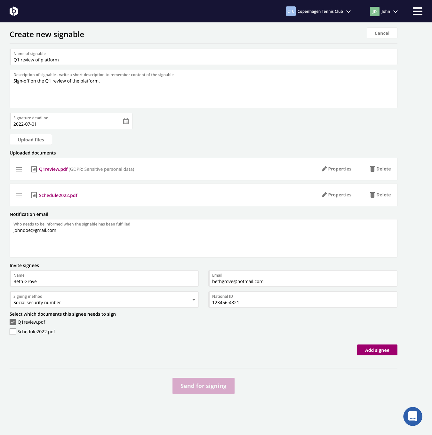Open the Q1review.pdf file link
This screenshot has width=432, height=435.
coord(53,169)
